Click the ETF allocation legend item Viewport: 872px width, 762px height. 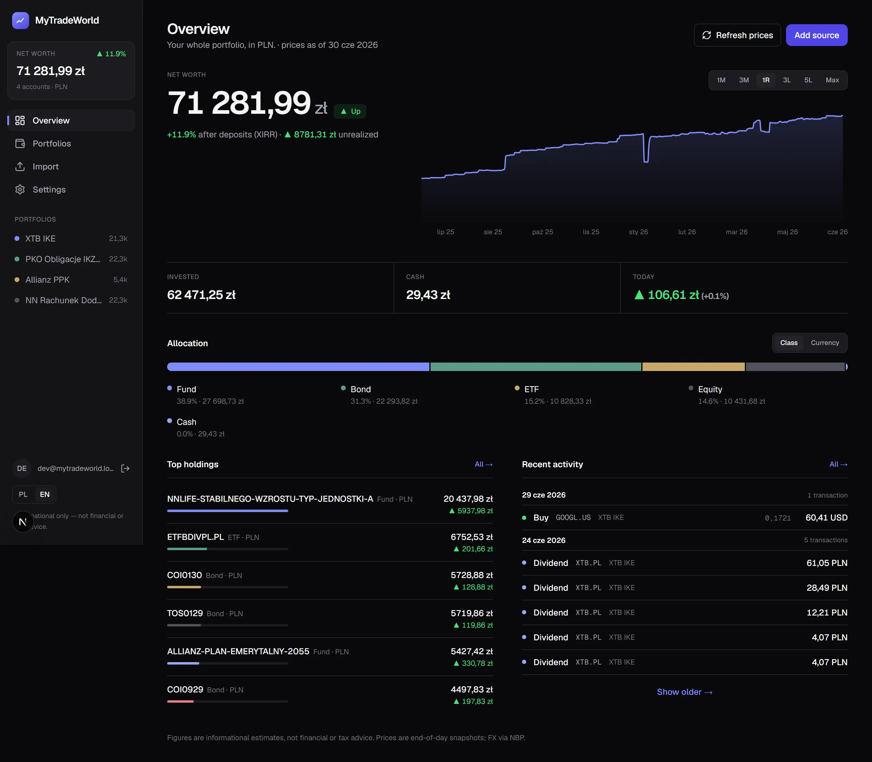pos(553,395)
